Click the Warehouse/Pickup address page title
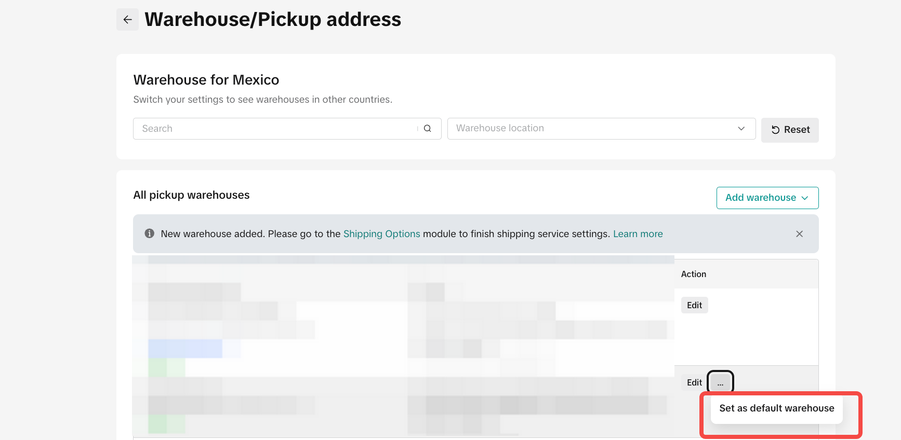This screenshot has height=440, width=901. tap(273, 20)
